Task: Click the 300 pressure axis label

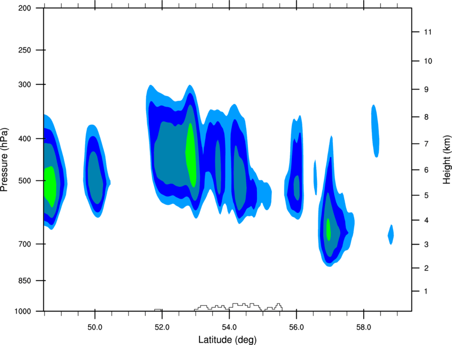Action: coord(24,84)
